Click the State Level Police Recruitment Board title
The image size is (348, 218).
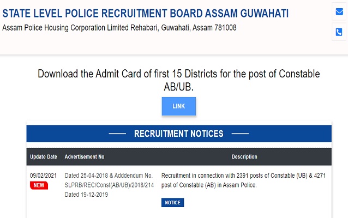146,13
